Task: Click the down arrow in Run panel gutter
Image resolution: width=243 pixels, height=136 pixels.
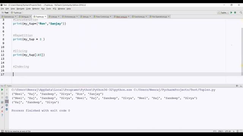Action: click(x=7, y=94)
